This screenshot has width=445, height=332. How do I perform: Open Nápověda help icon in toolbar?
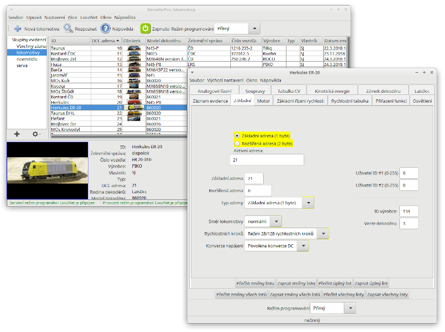[x=105, y=28]
